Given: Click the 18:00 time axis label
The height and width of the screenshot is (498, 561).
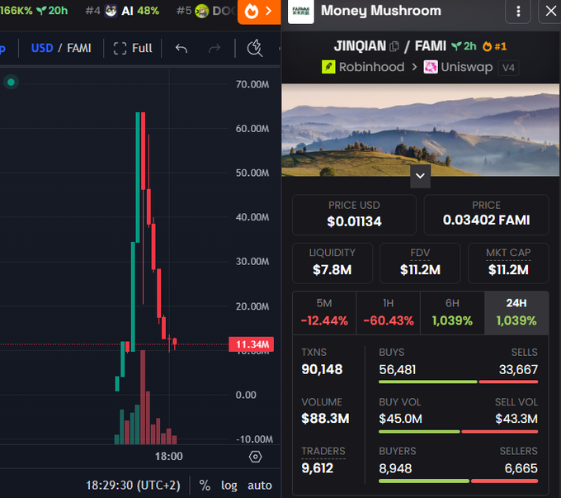Looking at the screenshot, I should click(x=169, y=456).
